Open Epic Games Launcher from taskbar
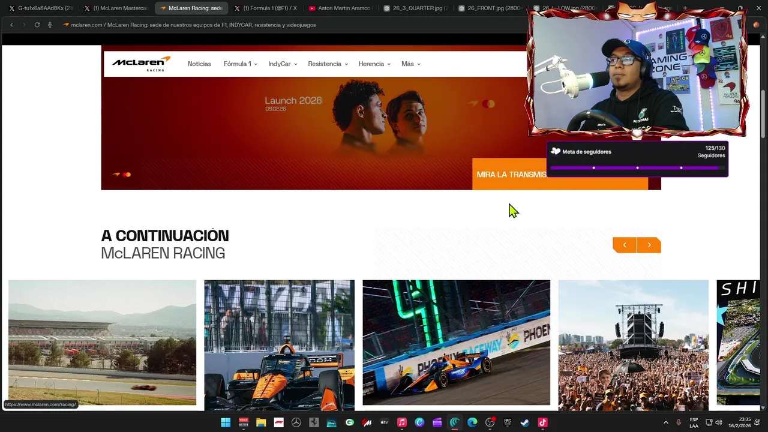 (x=508, y=422)
